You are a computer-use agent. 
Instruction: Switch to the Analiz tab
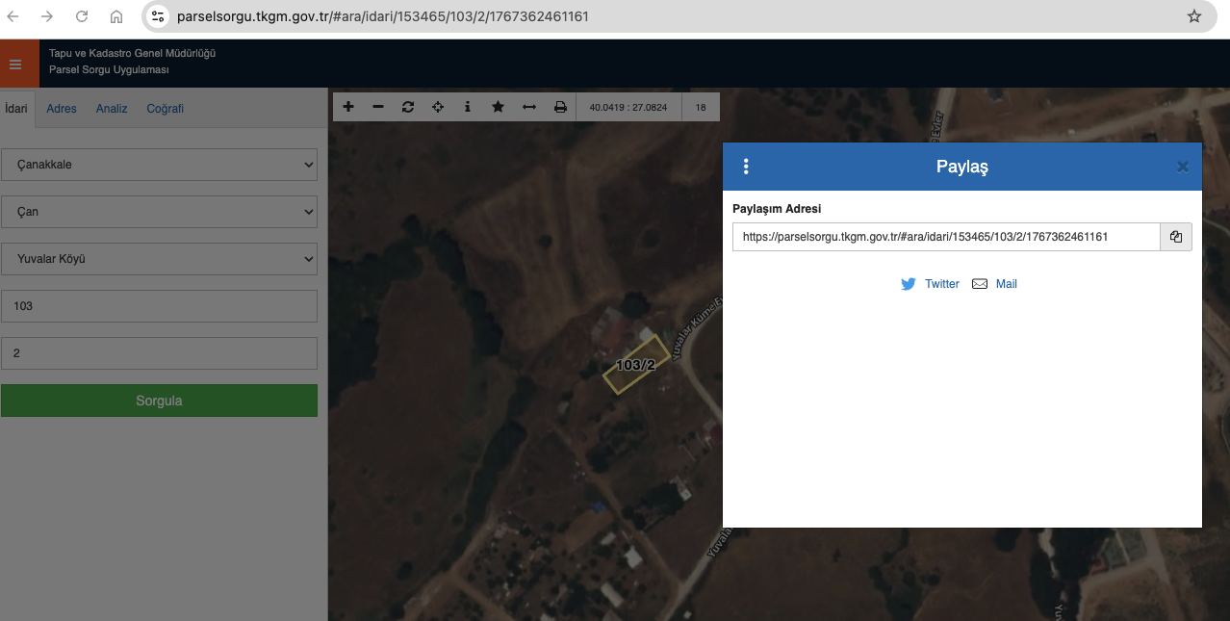[112, 109]
